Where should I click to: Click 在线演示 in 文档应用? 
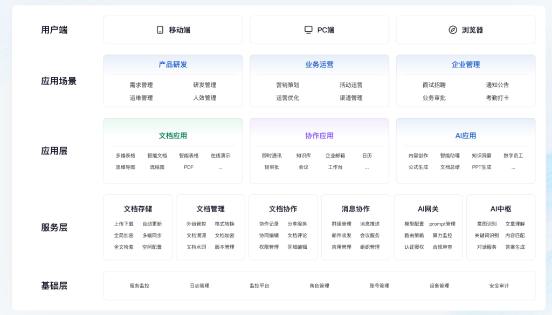coord(220,156)
